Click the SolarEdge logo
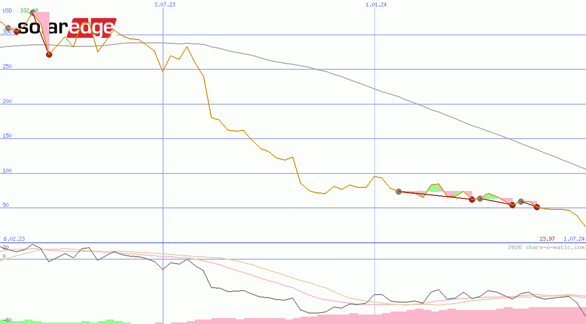586x324 pixels. click(67, 28)
